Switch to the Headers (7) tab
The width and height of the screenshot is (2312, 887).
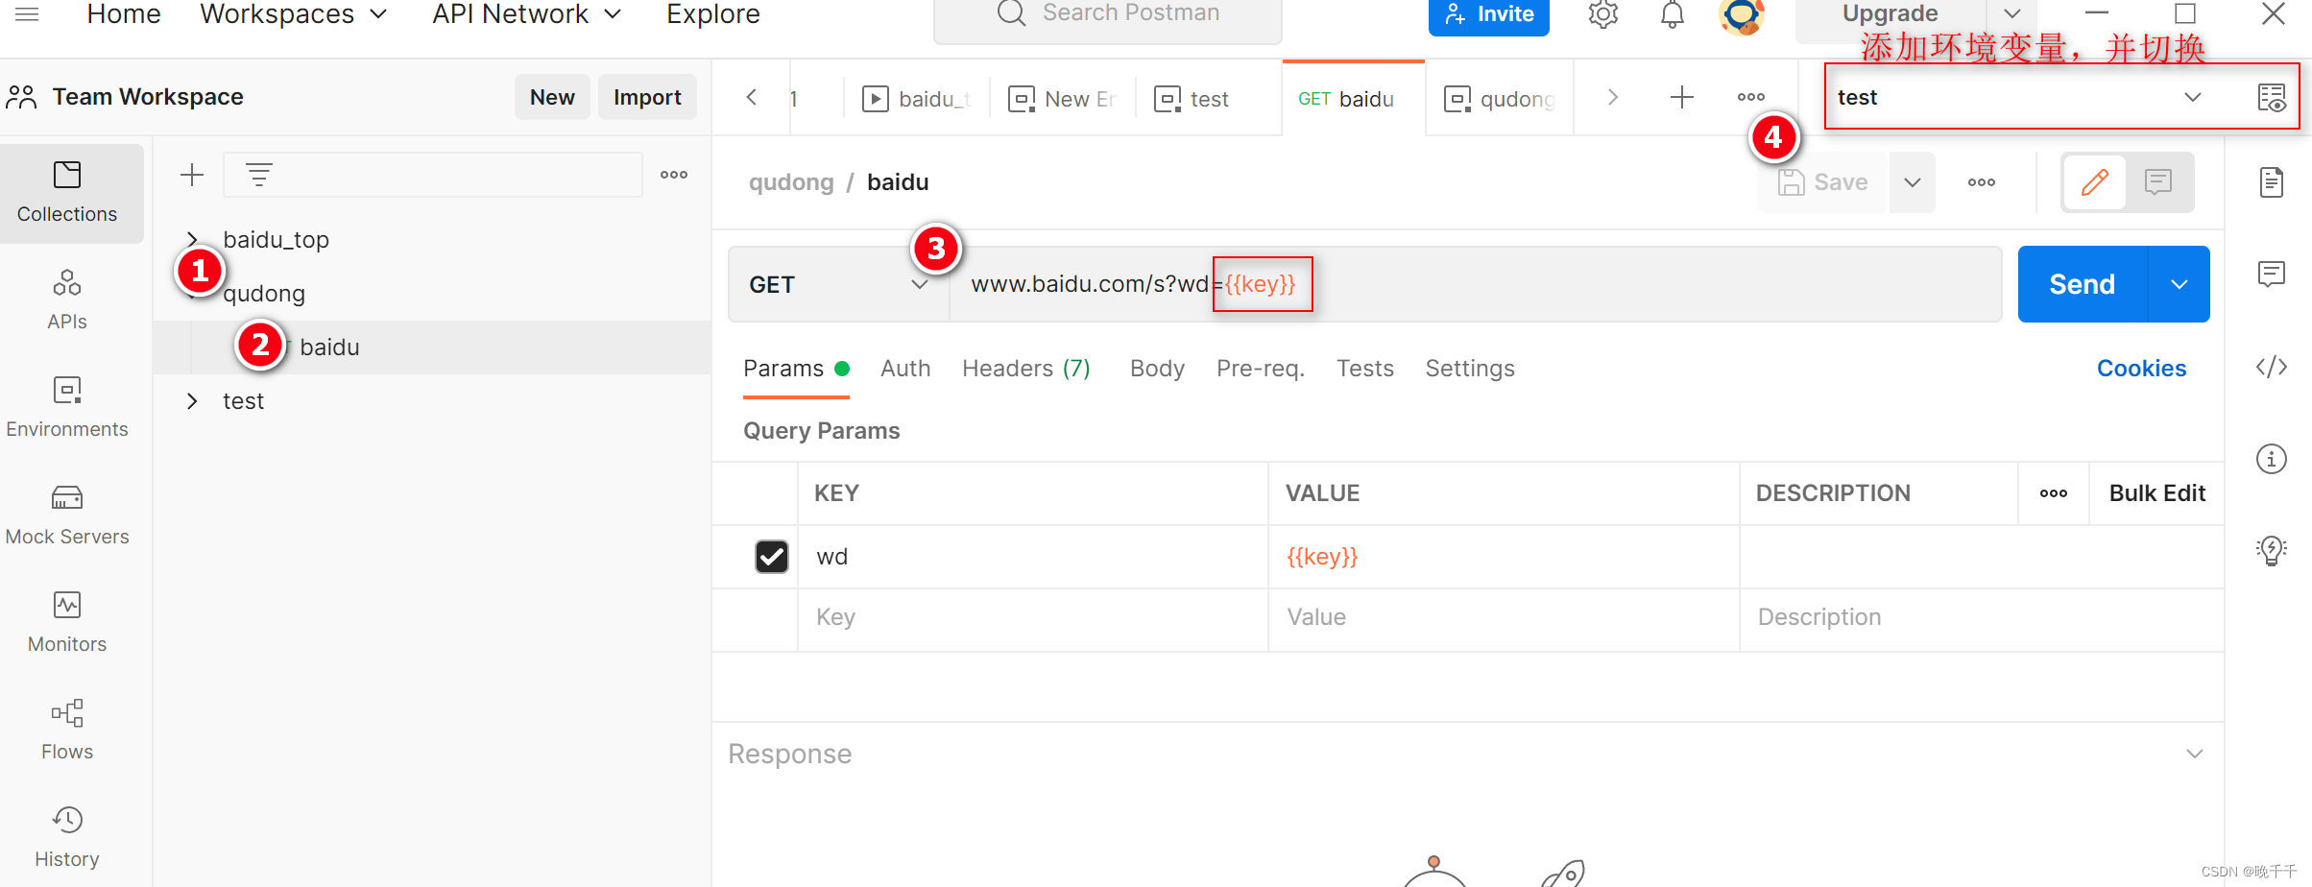(x=1026, y=369)
